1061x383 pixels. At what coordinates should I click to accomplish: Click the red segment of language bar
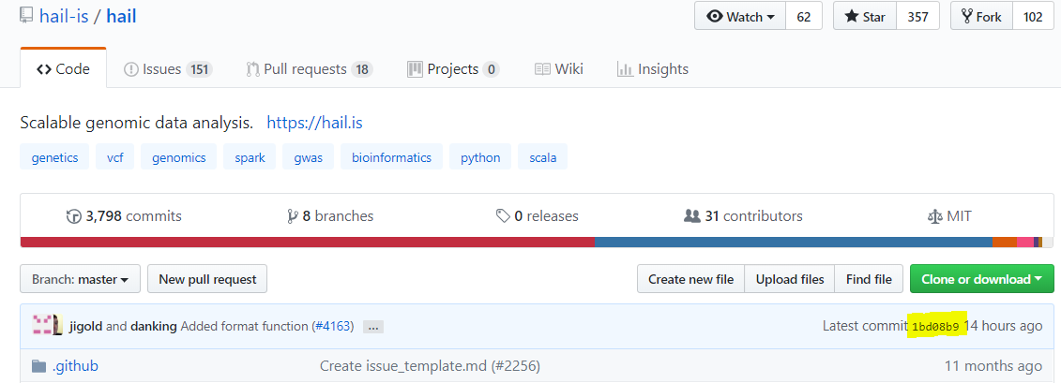click(308, 242)
